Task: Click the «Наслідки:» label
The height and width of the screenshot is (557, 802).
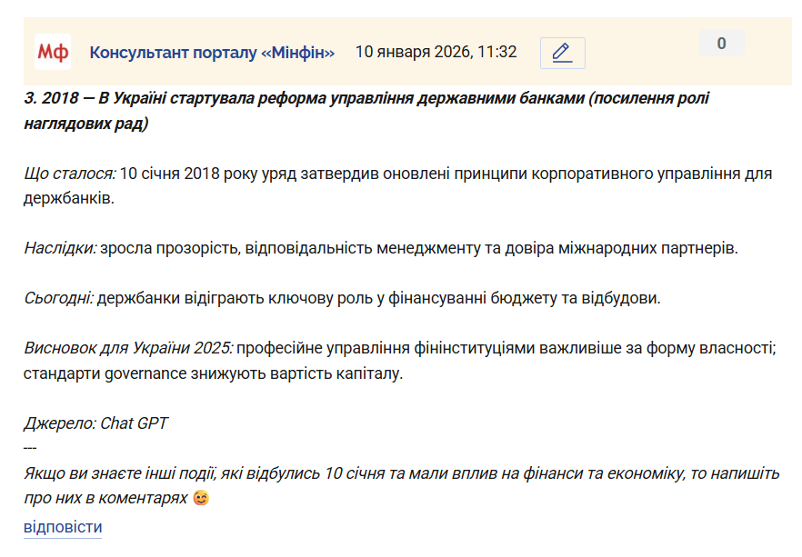Action: tap(60, 248)
